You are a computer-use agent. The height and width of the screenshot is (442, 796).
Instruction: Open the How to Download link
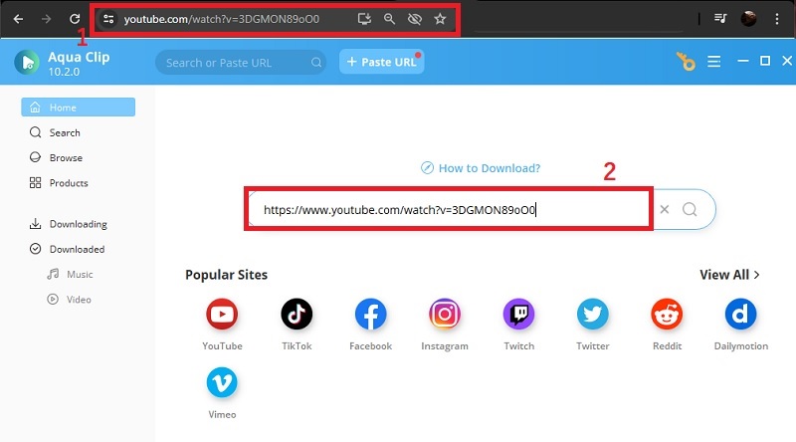coord(481,168)
